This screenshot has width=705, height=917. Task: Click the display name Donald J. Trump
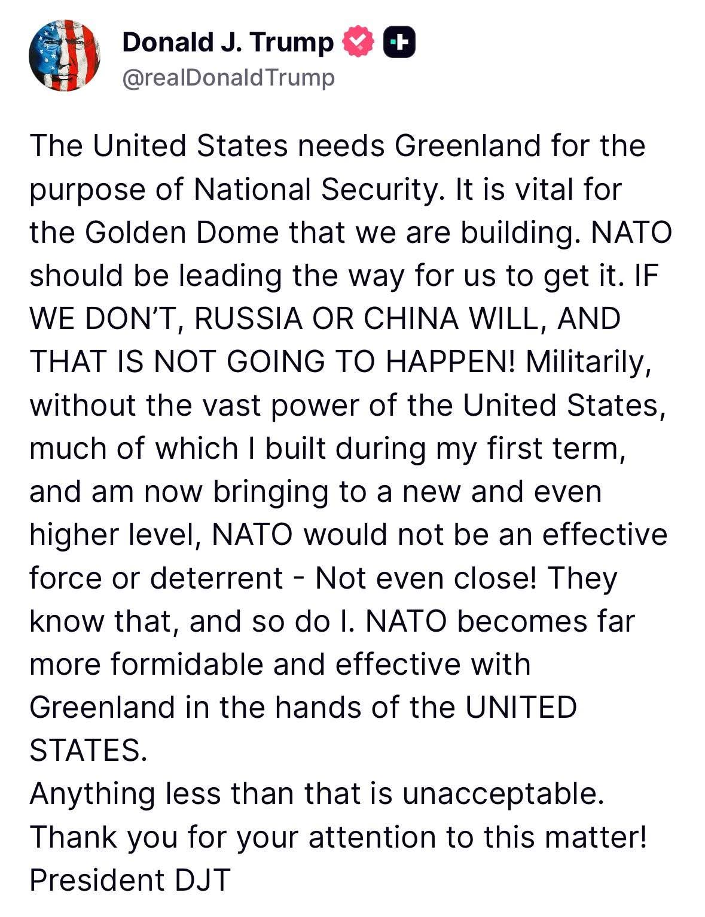(228, 42)
